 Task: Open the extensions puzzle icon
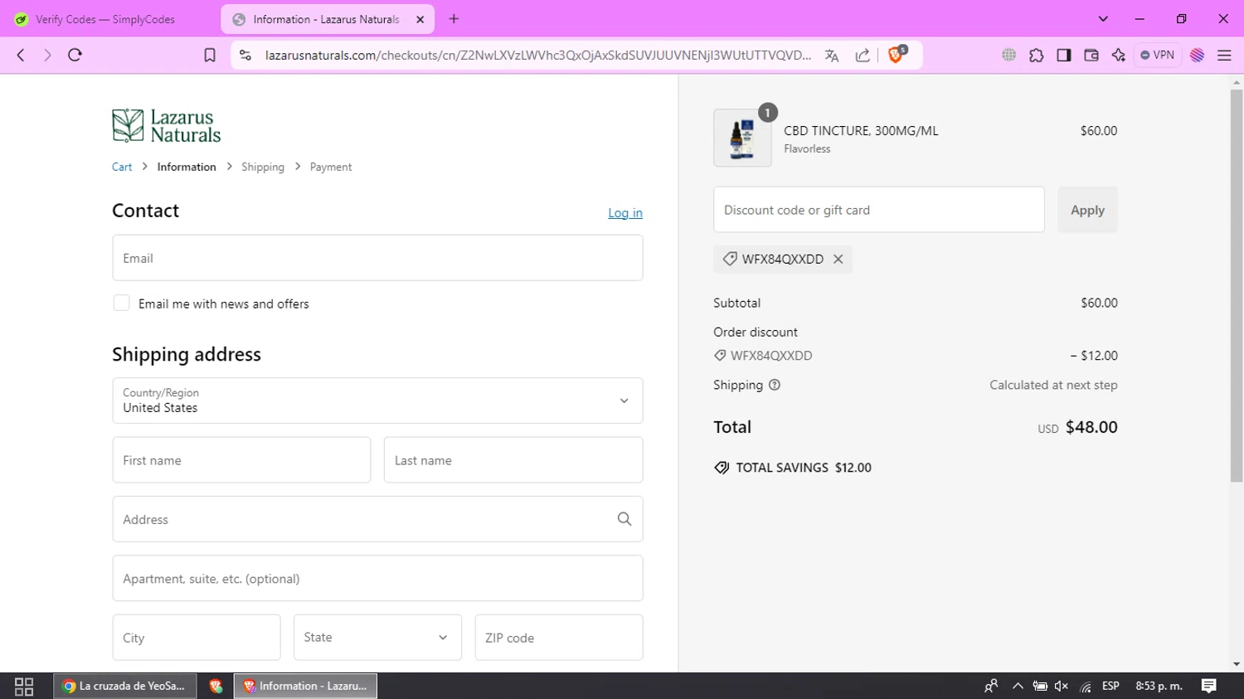point(1036,55)
